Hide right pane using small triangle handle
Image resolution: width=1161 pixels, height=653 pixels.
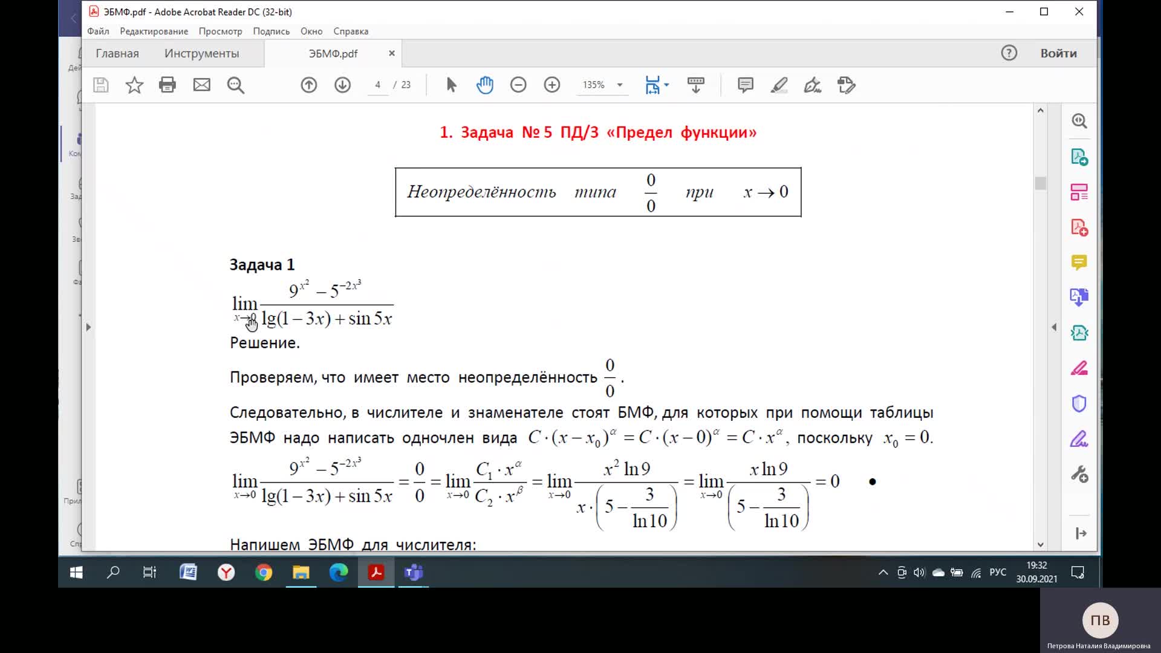(1054, 327)
